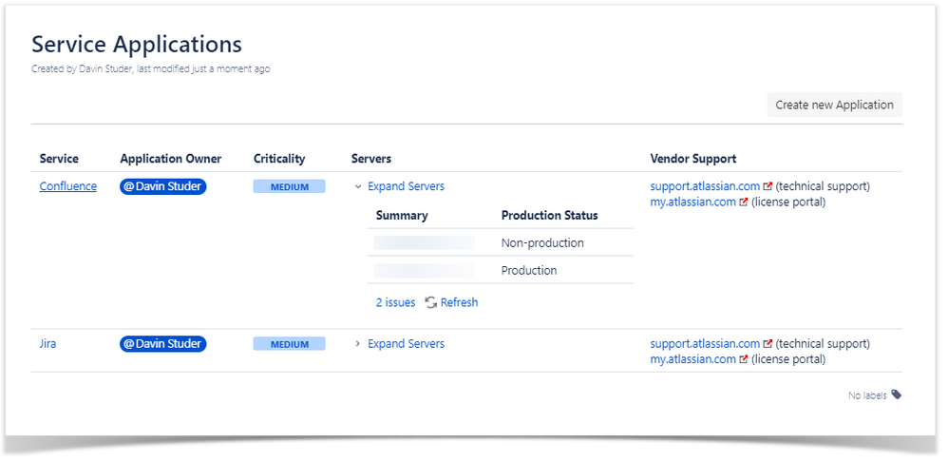948x462 pixels.
Task: Click the Service Applications page title
Action: (137, 45)
